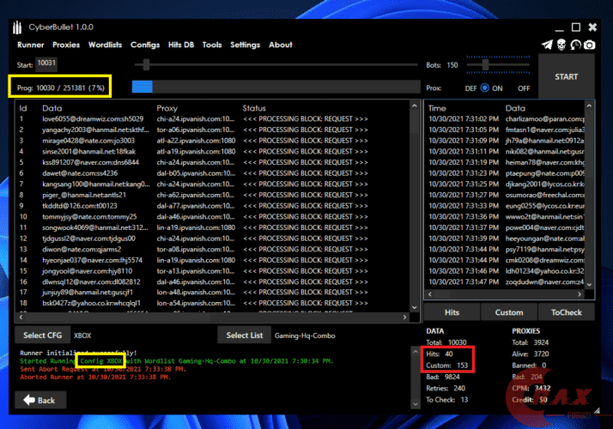
Task: Click the skull icon in the top bar
Action: pyautogui.click(x=561, y=45)
